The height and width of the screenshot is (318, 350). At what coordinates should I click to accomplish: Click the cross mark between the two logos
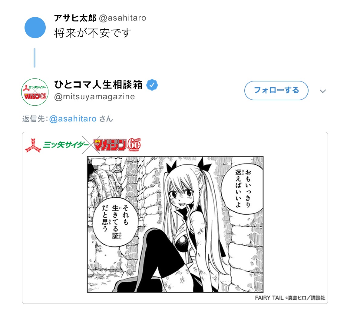[x=91, y=145]
